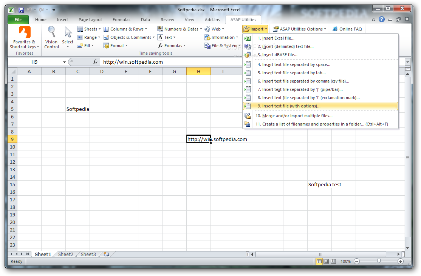Expand the Format dropdown
The image size is (421, 276).
(115, 46)
